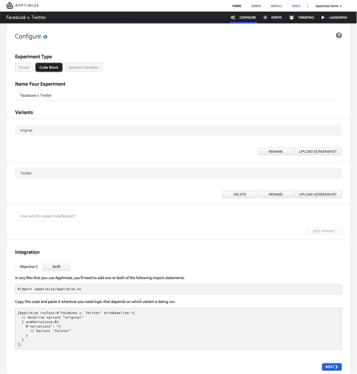Select the Visual experiment type
Screen dimensions: 357x374
click(24, 67)
